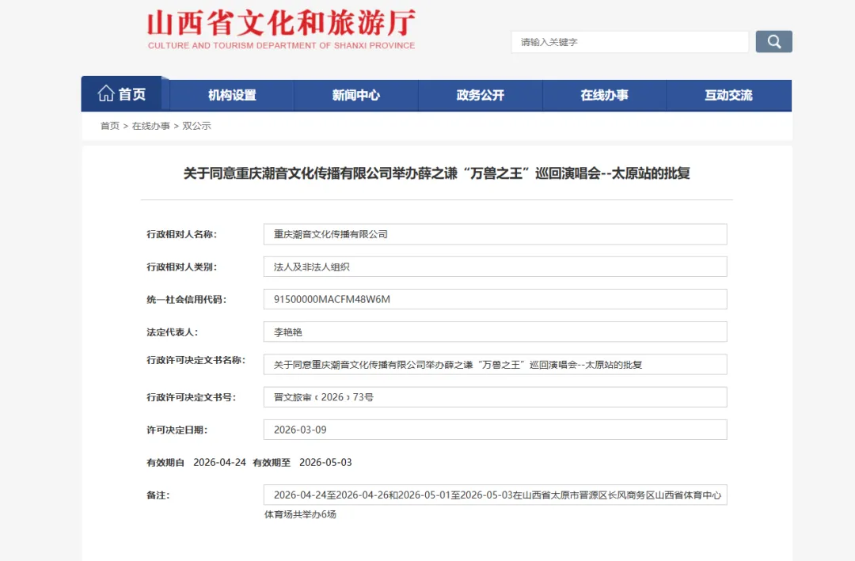Click the 行政许可决定文书号 label
855x561 pixels.
point(192,397)
